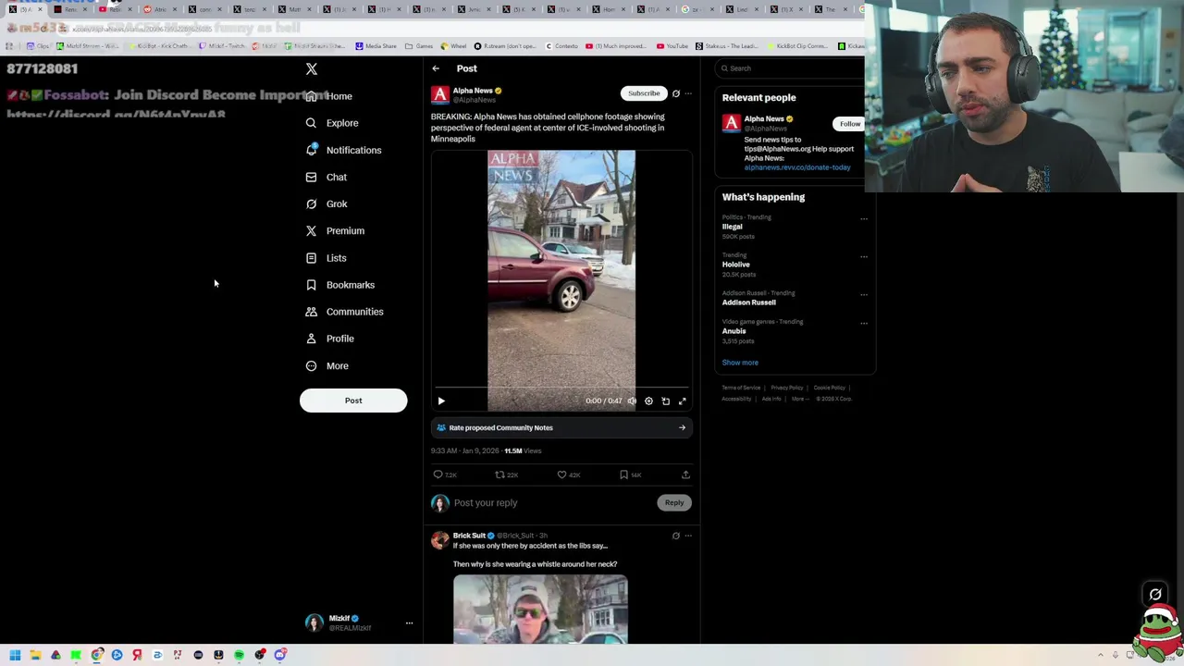
Task: Click the picture-in-picture video icon
Action: (x=665, y=401)
